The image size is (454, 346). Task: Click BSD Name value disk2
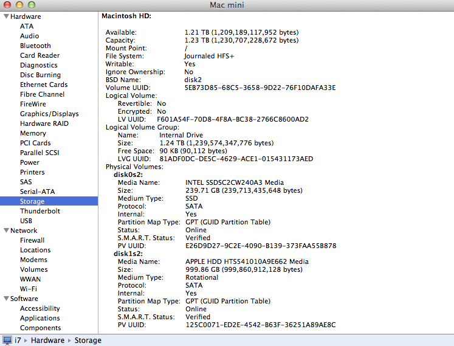pos(193,80)
